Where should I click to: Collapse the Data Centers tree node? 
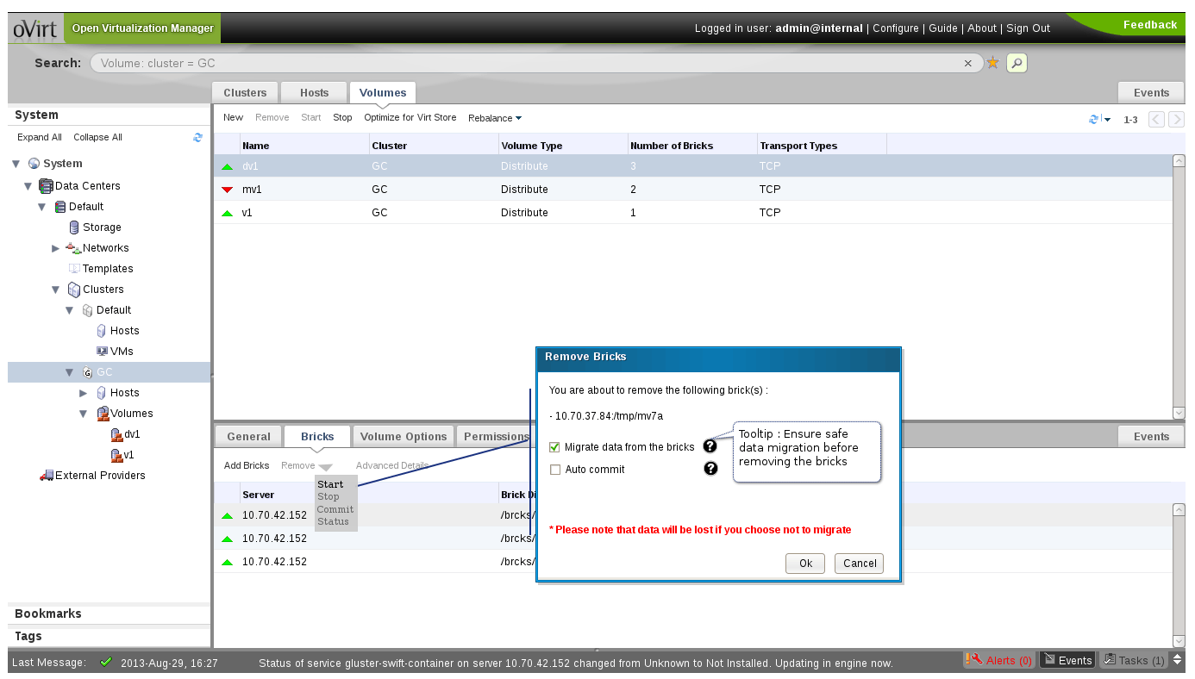pyautogui.click(x=29, y=186)
